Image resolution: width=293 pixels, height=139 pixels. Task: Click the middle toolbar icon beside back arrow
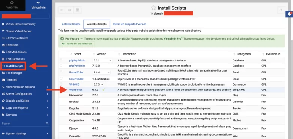pos(69,10)
